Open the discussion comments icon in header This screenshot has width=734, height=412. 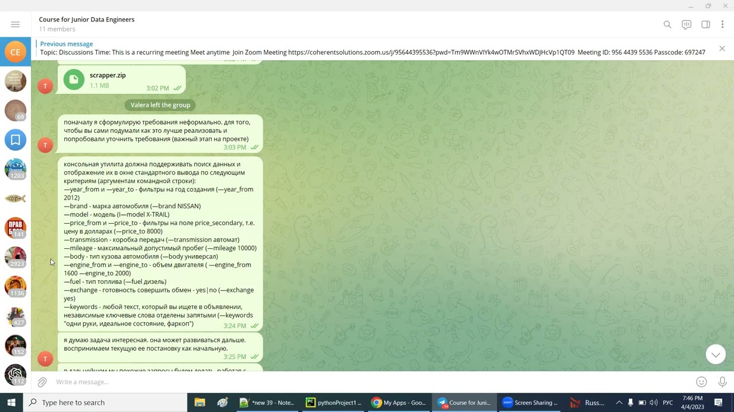[x=686, y=25]
